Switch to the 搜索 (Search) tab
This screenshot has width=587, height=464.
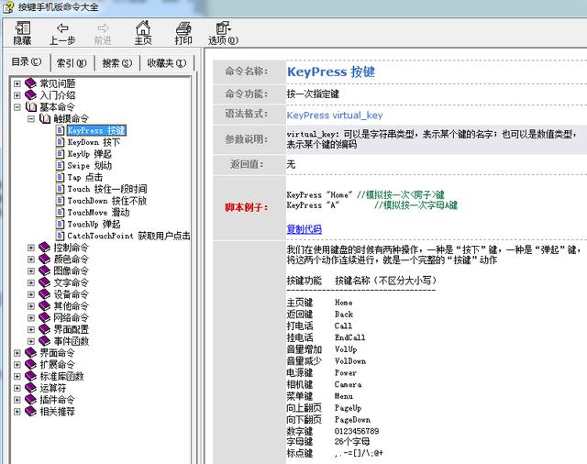click(117, 63)
